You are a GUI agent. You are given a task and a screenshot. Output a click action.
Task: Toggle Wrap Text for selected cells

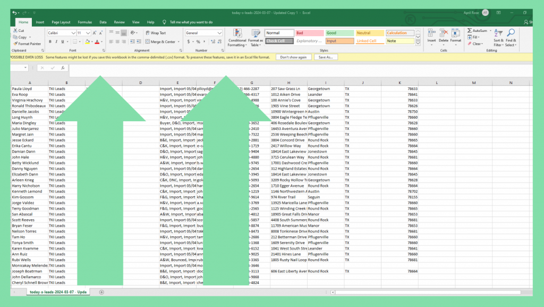(x=155, y=33)
